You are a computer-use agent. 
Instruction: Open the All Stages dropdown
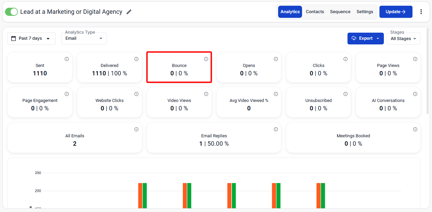coord(403,39)
